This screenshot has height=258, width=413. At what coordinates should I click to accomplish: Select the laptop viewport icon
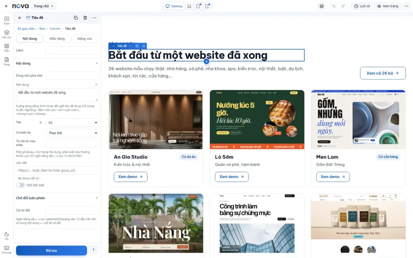[x=189, y=6]
